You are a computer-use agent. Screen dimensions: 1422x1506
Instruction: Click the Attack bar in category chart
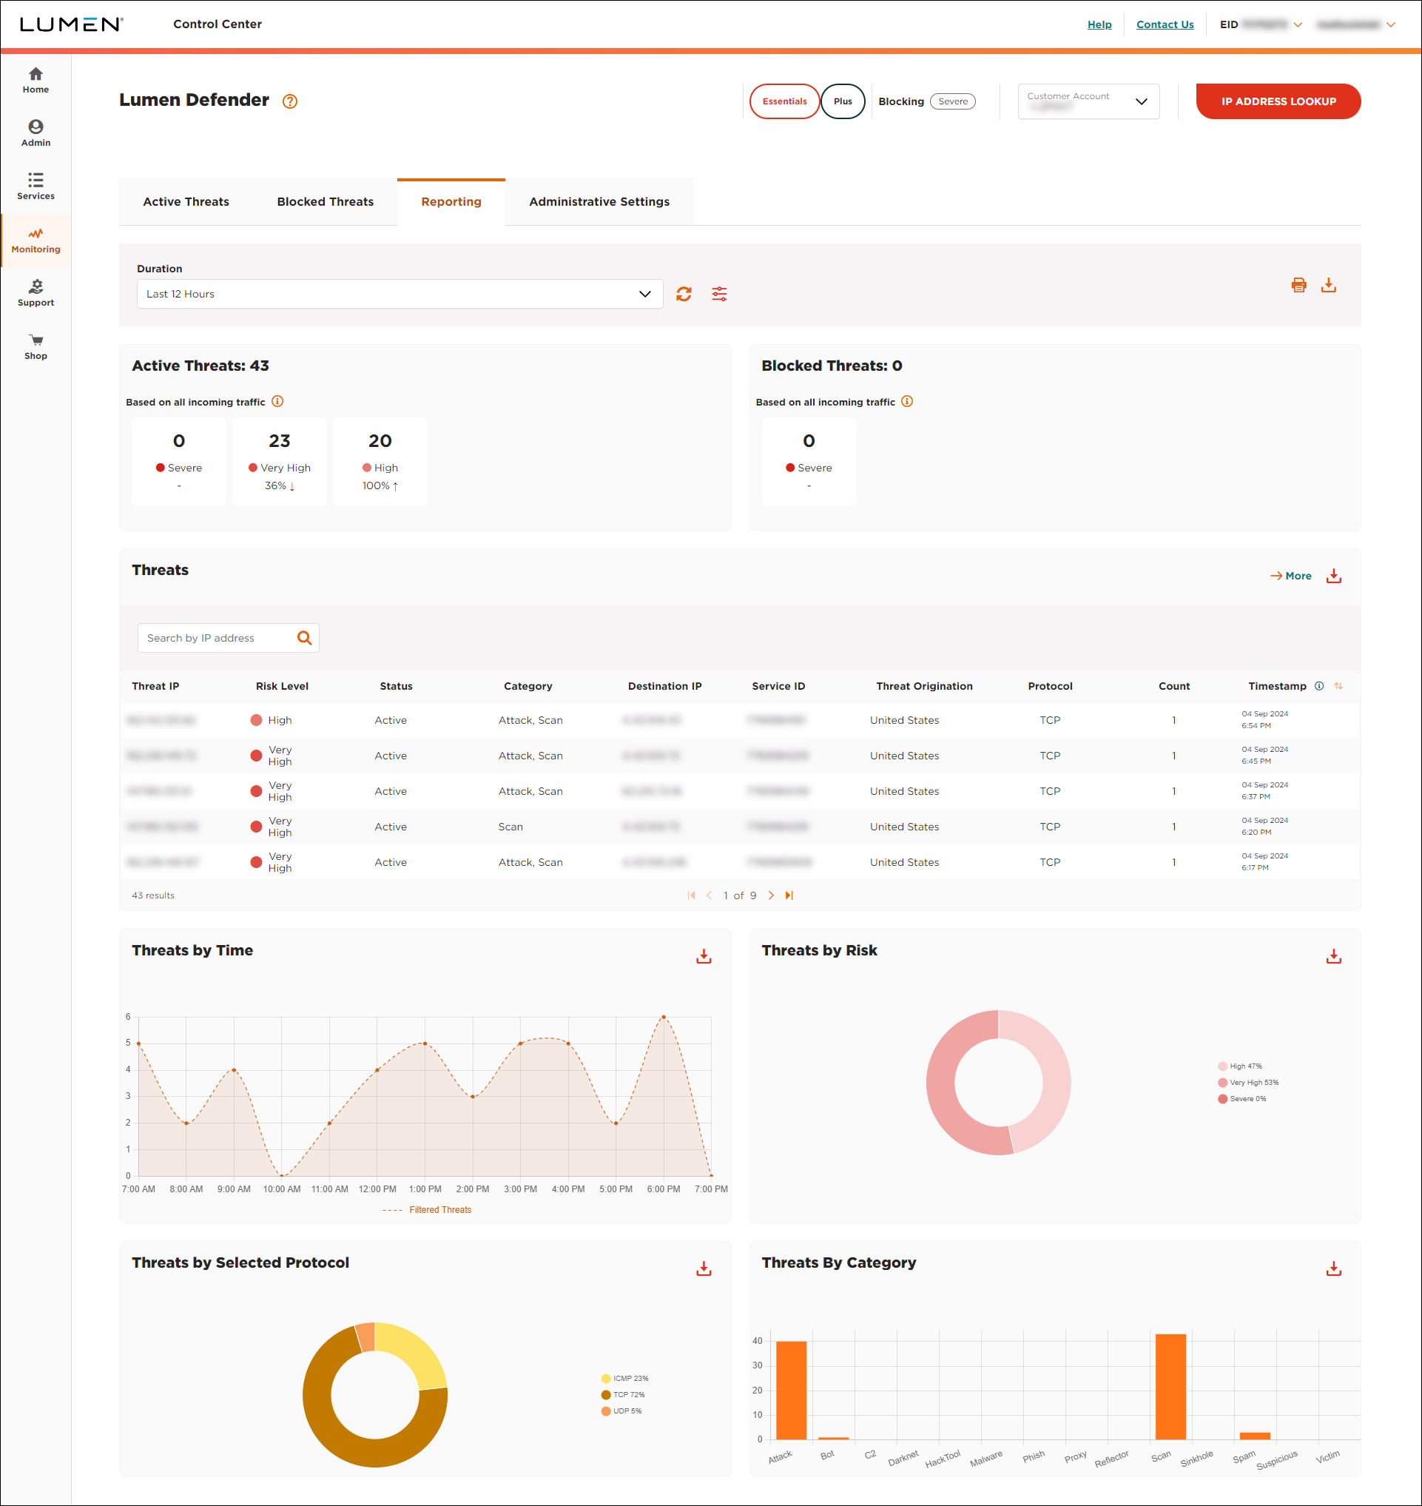792,1390
